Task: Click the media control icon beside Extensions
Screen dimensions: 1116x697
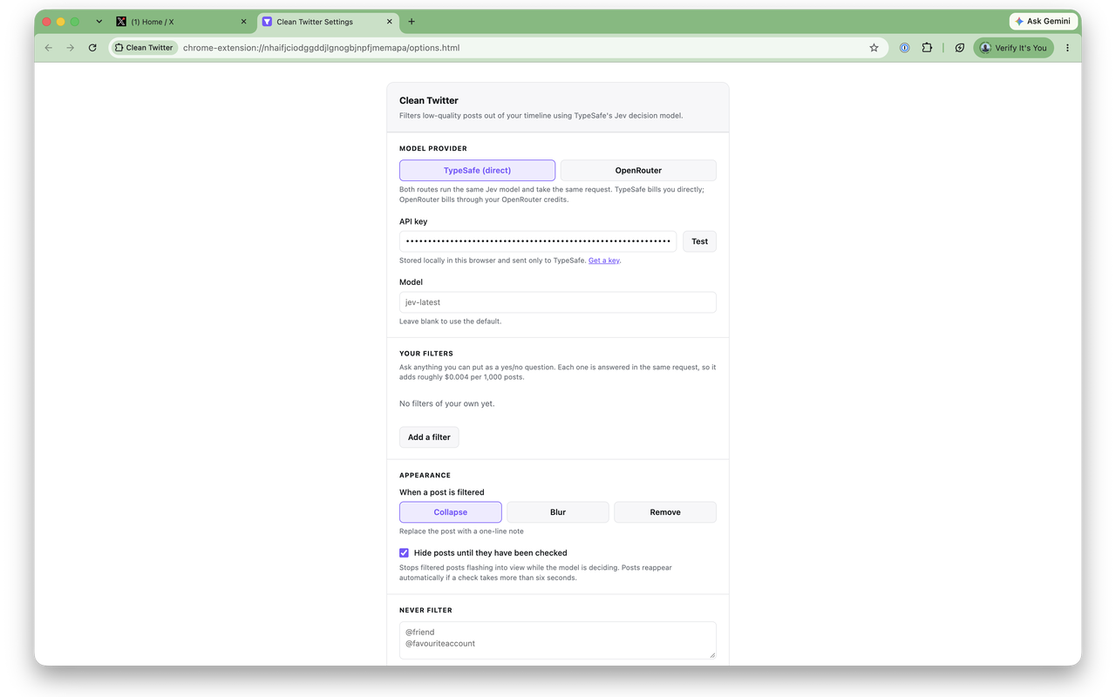Action: (x=959, y=48)
